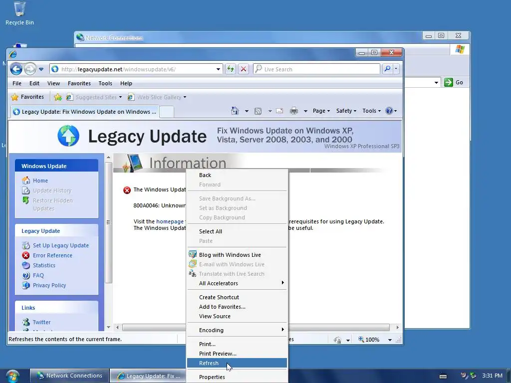This screenshot has width=511, height=383.
Task: Open the Home link in sidebar
Action: pos(40,181)
